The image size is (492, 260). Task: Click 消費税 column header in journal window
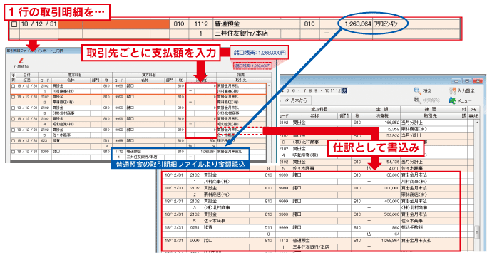tap(382, 115)
